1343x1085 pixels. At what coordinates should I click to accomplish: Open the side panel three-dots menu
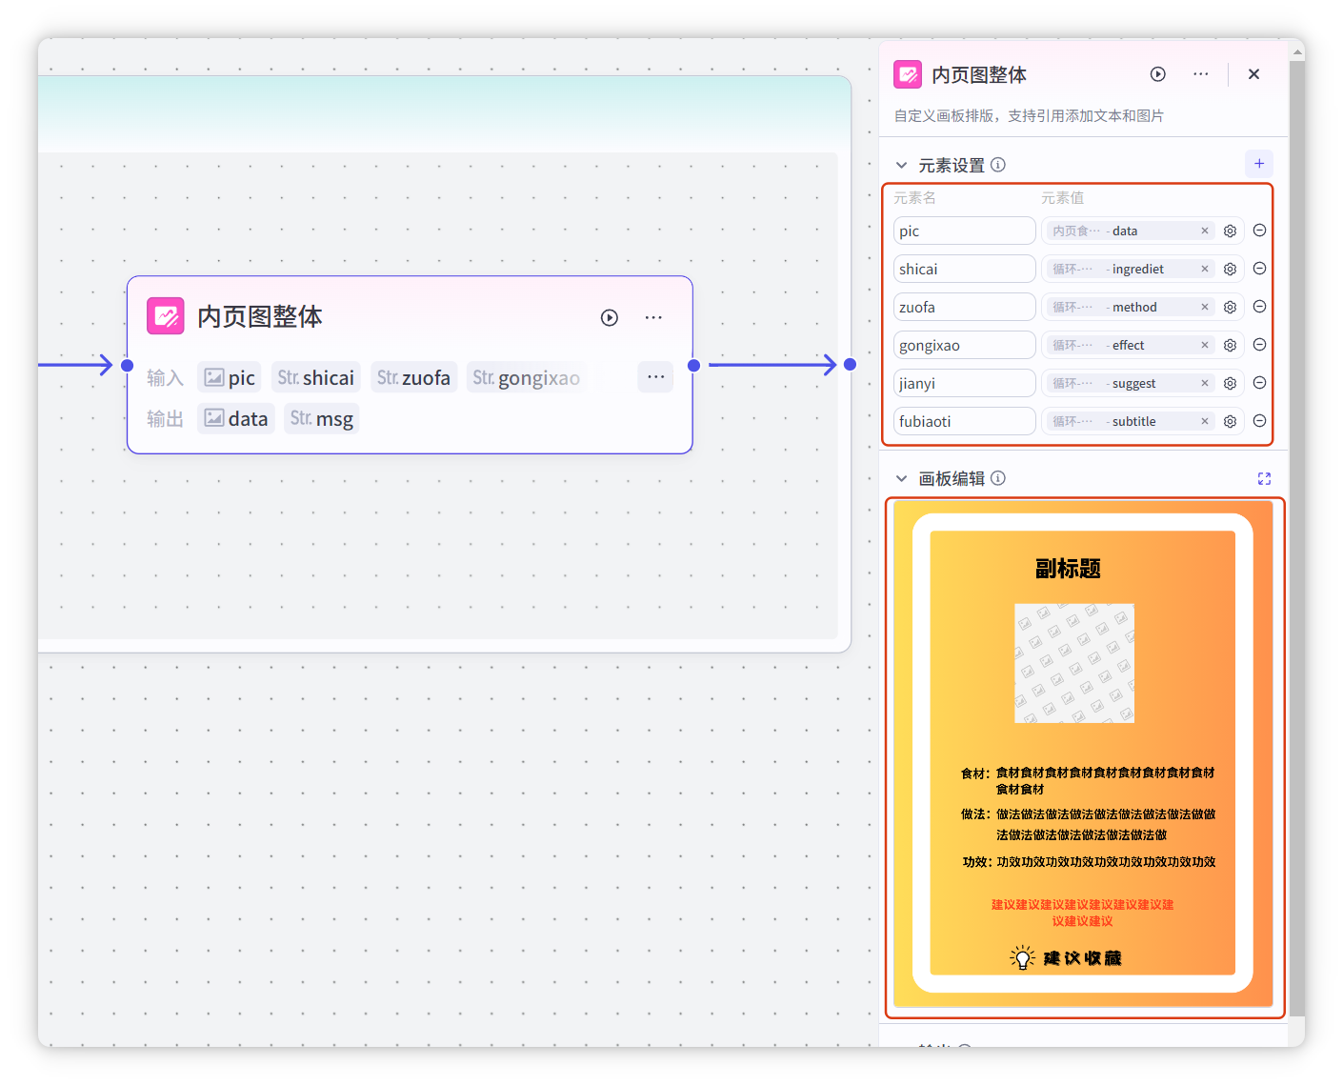pos(1201,74)
